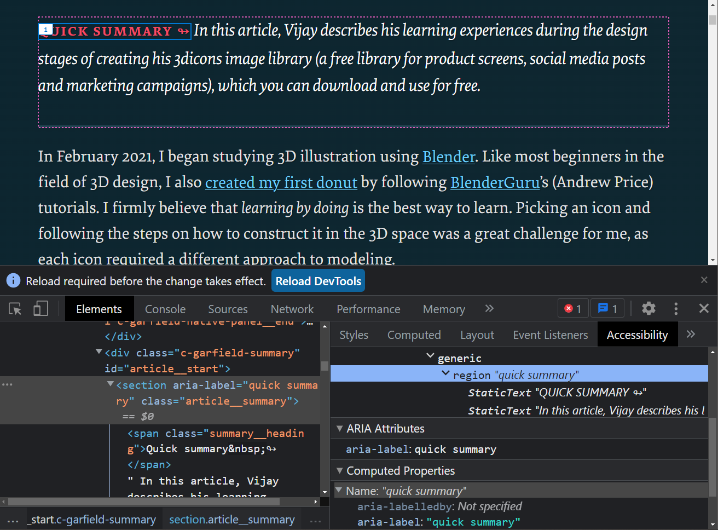Image resolution: width=718 pixels, height=530 pixels.
Task: Click the Reload DevTools button
Action: (318, 280)
